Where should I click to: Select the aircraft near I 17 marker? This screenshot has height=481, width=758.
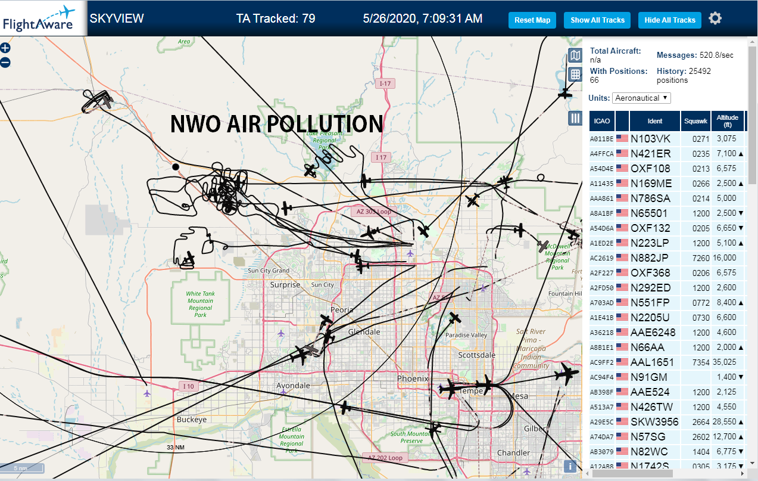coord(366,181)
